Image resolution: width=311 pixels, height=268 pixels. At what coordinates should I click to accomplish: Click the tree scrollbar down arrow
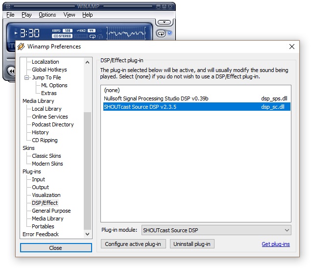tap(87, 234)
